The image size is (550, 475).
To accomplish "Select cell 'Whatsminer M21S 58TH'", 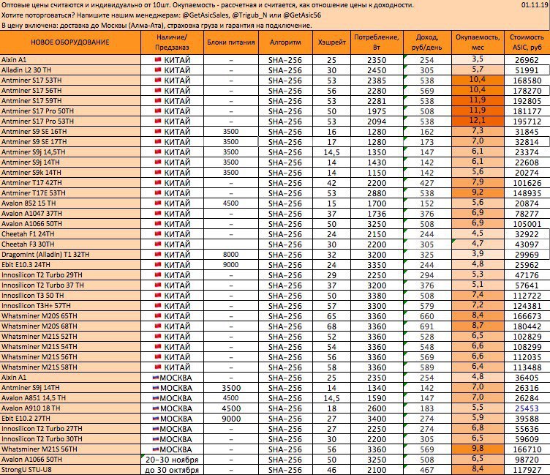I will tap(70, 367).
